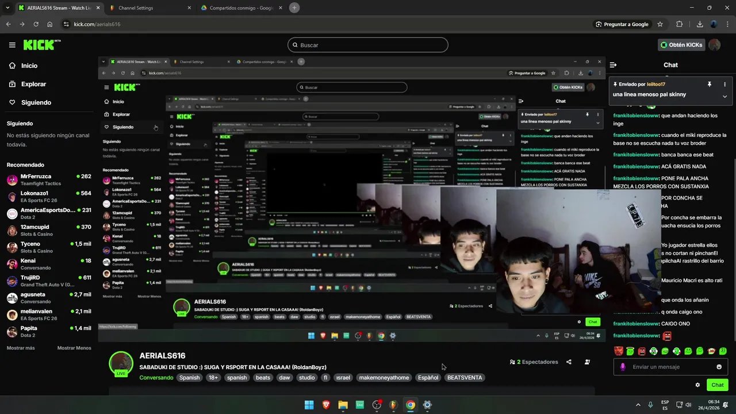
Task: Select AERIALS616 Stream browser tab
Action: coord(57,8)
